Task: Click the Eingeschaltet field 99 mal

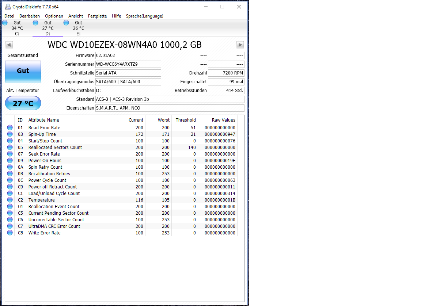Action: pos(226,82)
